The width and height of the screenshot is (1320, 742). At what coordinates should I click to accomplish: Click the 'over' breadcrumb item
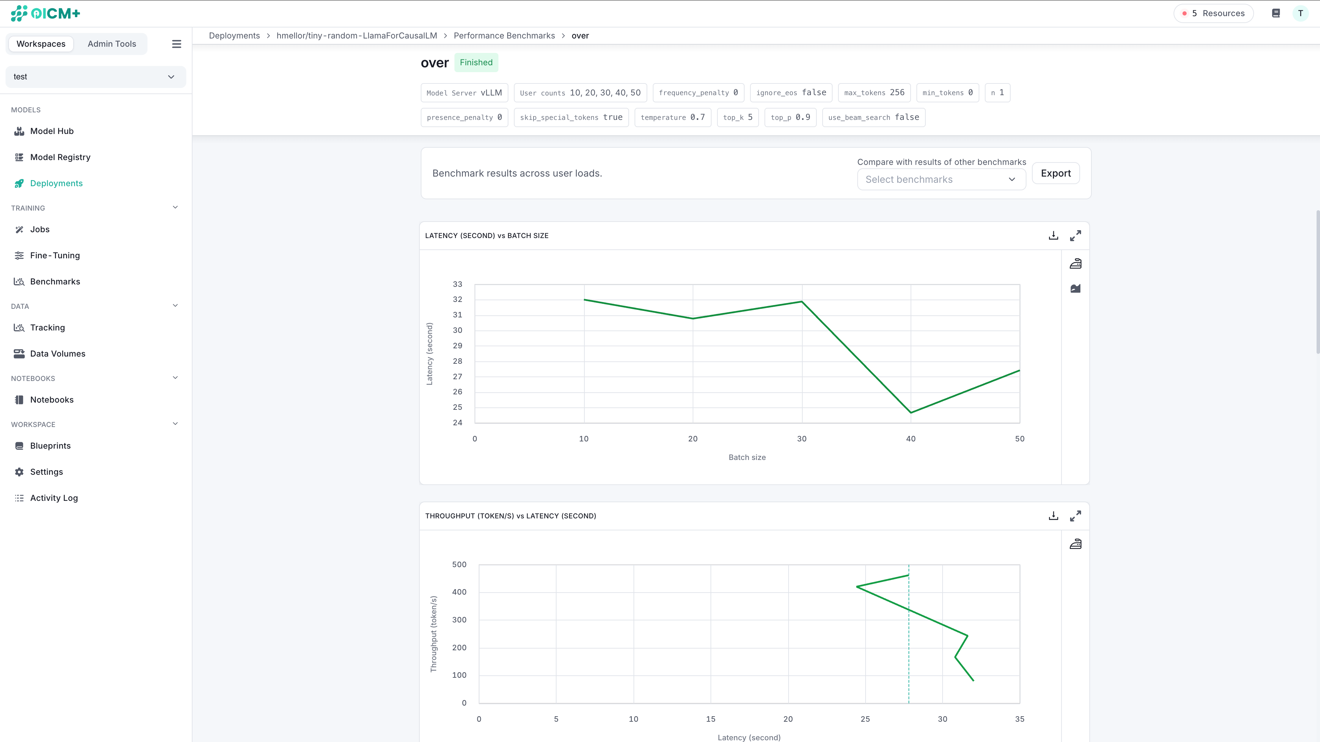coord(580,36)
